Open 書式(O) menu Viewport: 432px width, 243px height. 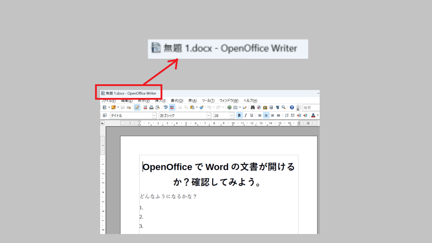177,101
